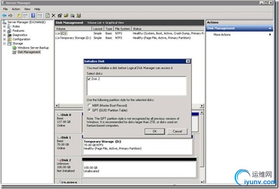
Task: Click the magnifier search toolbar icon
Action: click(x=72, y=16)
